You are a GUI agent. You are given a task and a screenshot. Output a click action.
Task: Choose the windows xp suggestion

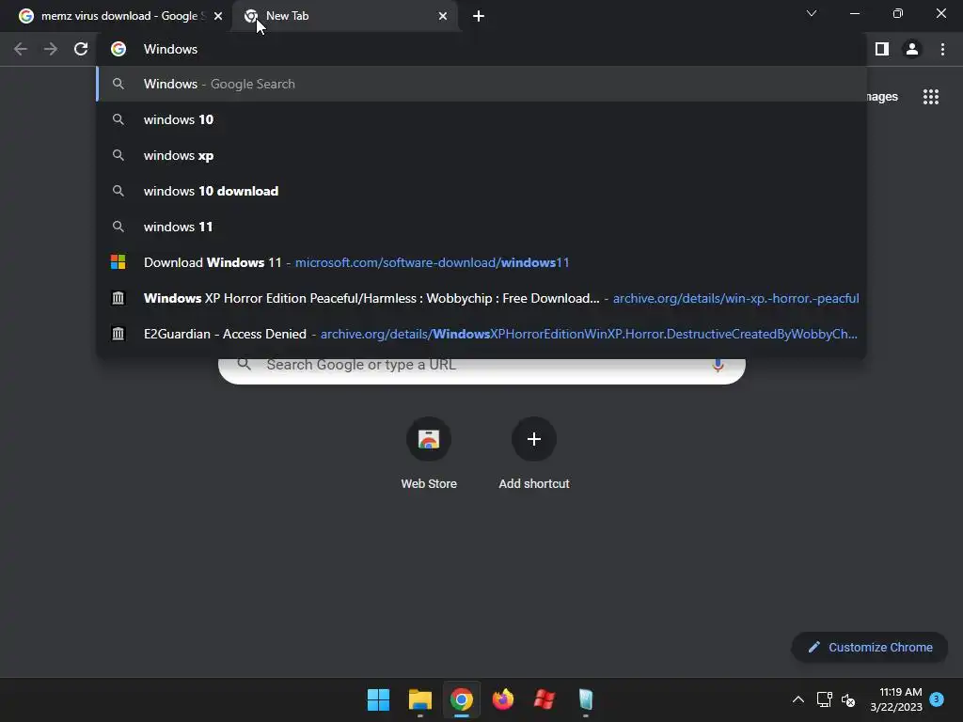click(x=481, y=155)
